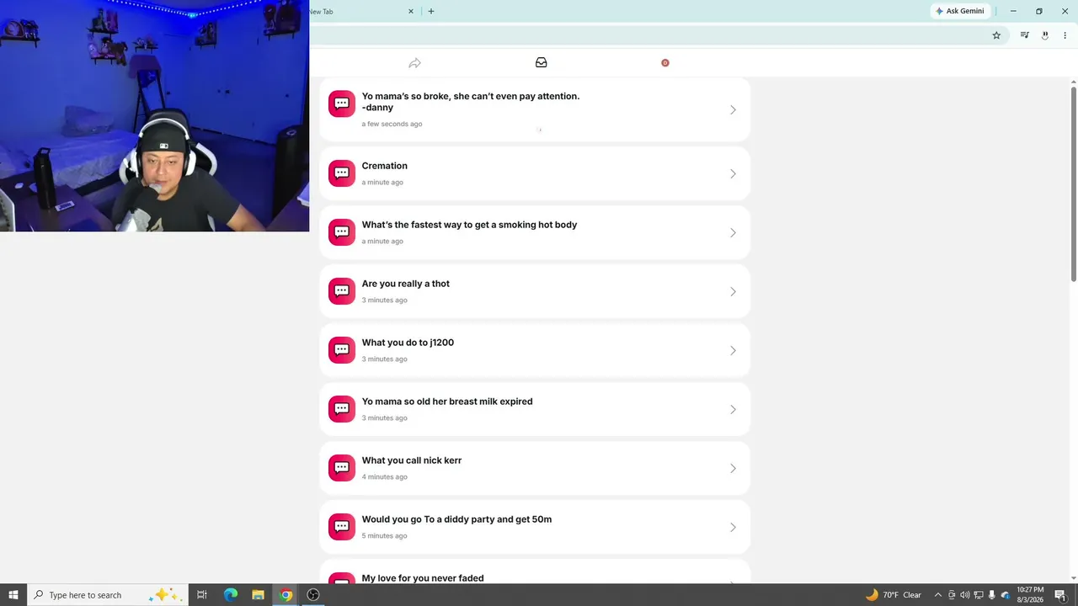Expand 'What you do to j1200' chevron

click(x=733, y=350)
